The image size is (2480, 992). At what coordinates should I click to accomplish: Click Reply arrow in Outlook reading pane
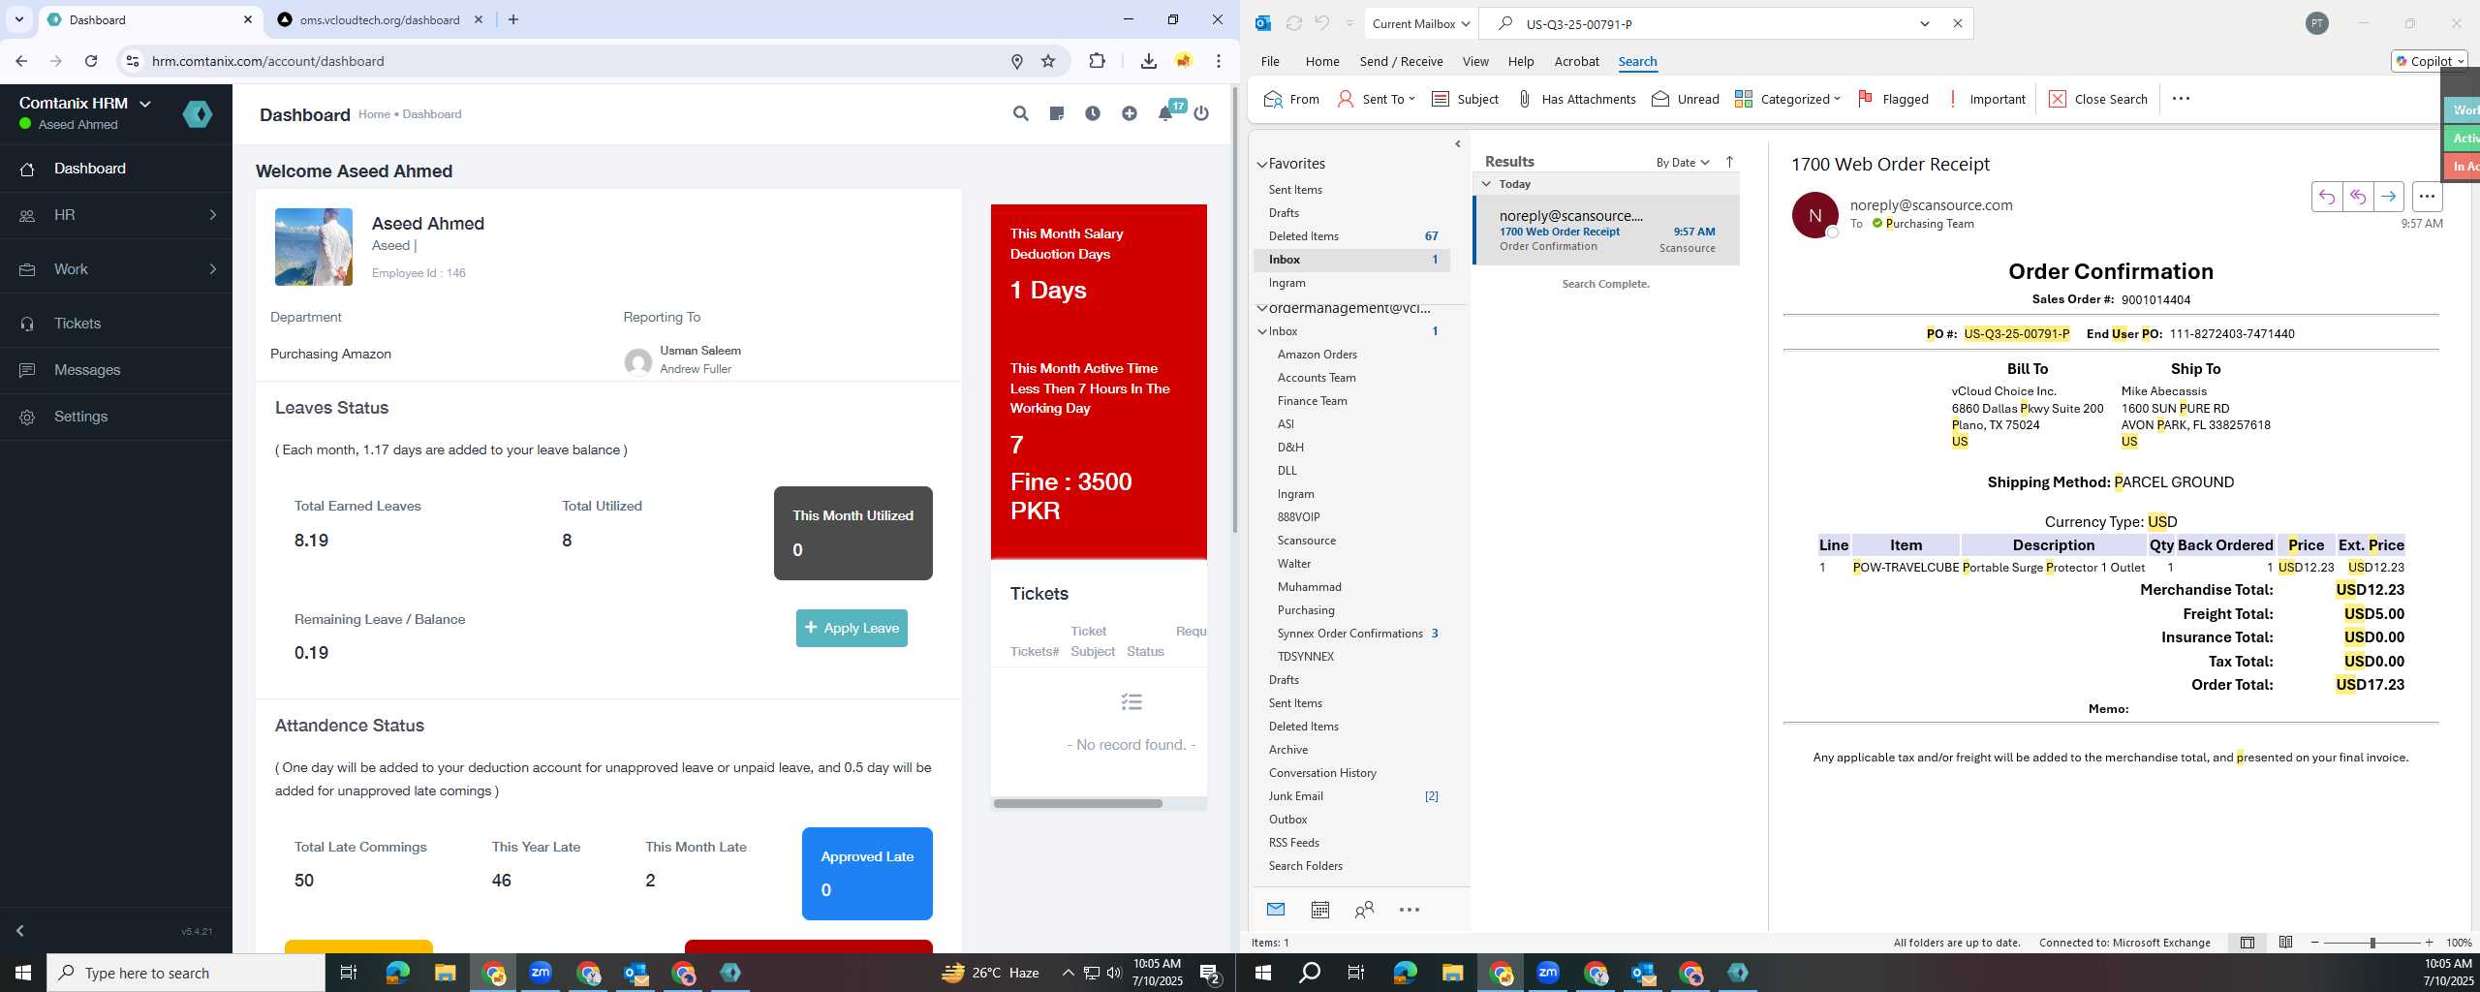click(x=2327, y=197)
